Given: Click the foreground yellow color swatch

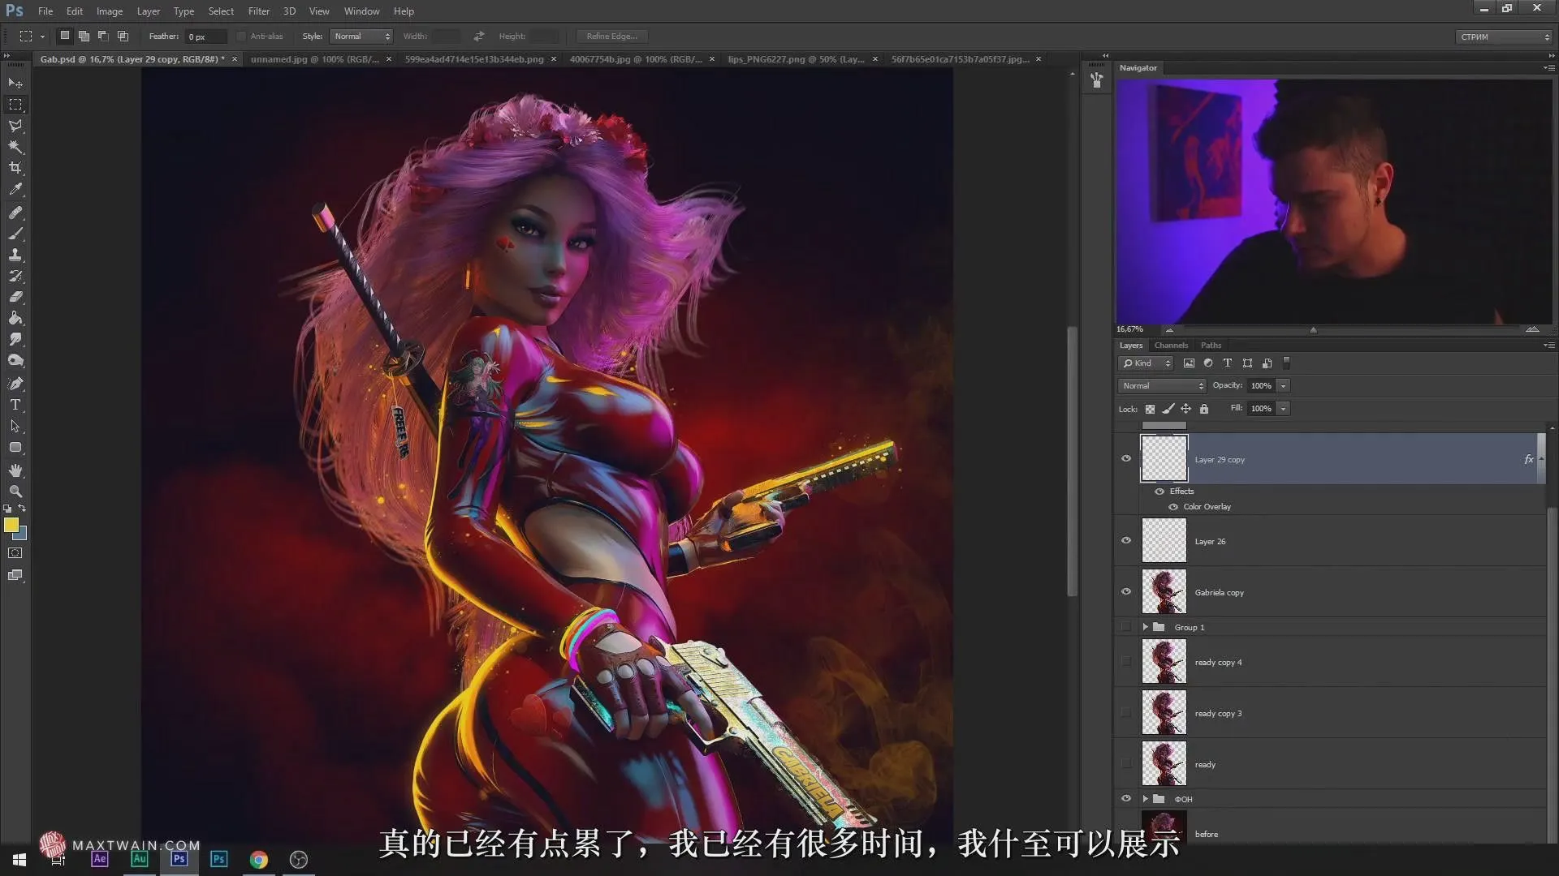Looking at the screenshot, I should [x=11, y=525].
